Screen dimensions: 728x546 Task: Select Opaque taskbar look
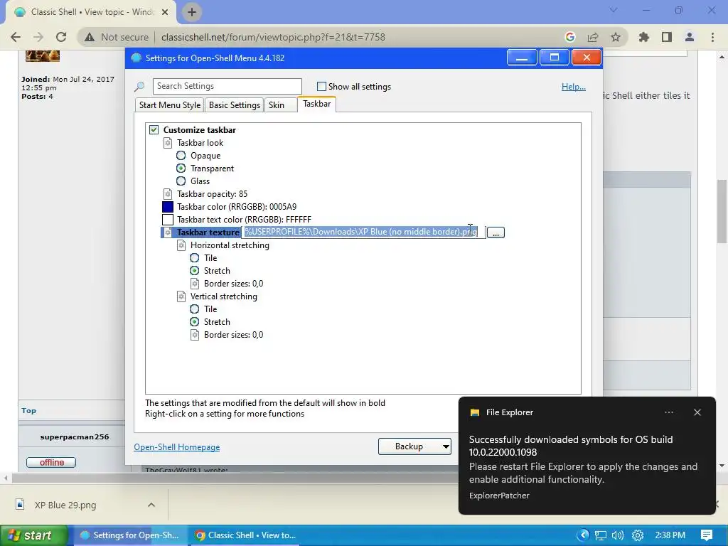[x=181, y=156]
